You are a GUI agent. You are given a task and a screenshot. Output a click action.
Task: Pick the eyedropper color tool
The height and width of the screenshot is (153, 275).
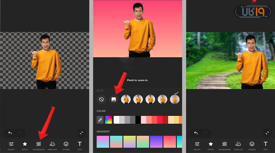point(100,120)
